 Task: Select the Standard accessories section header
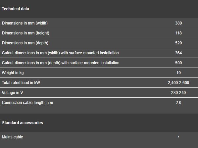point(23,123)
